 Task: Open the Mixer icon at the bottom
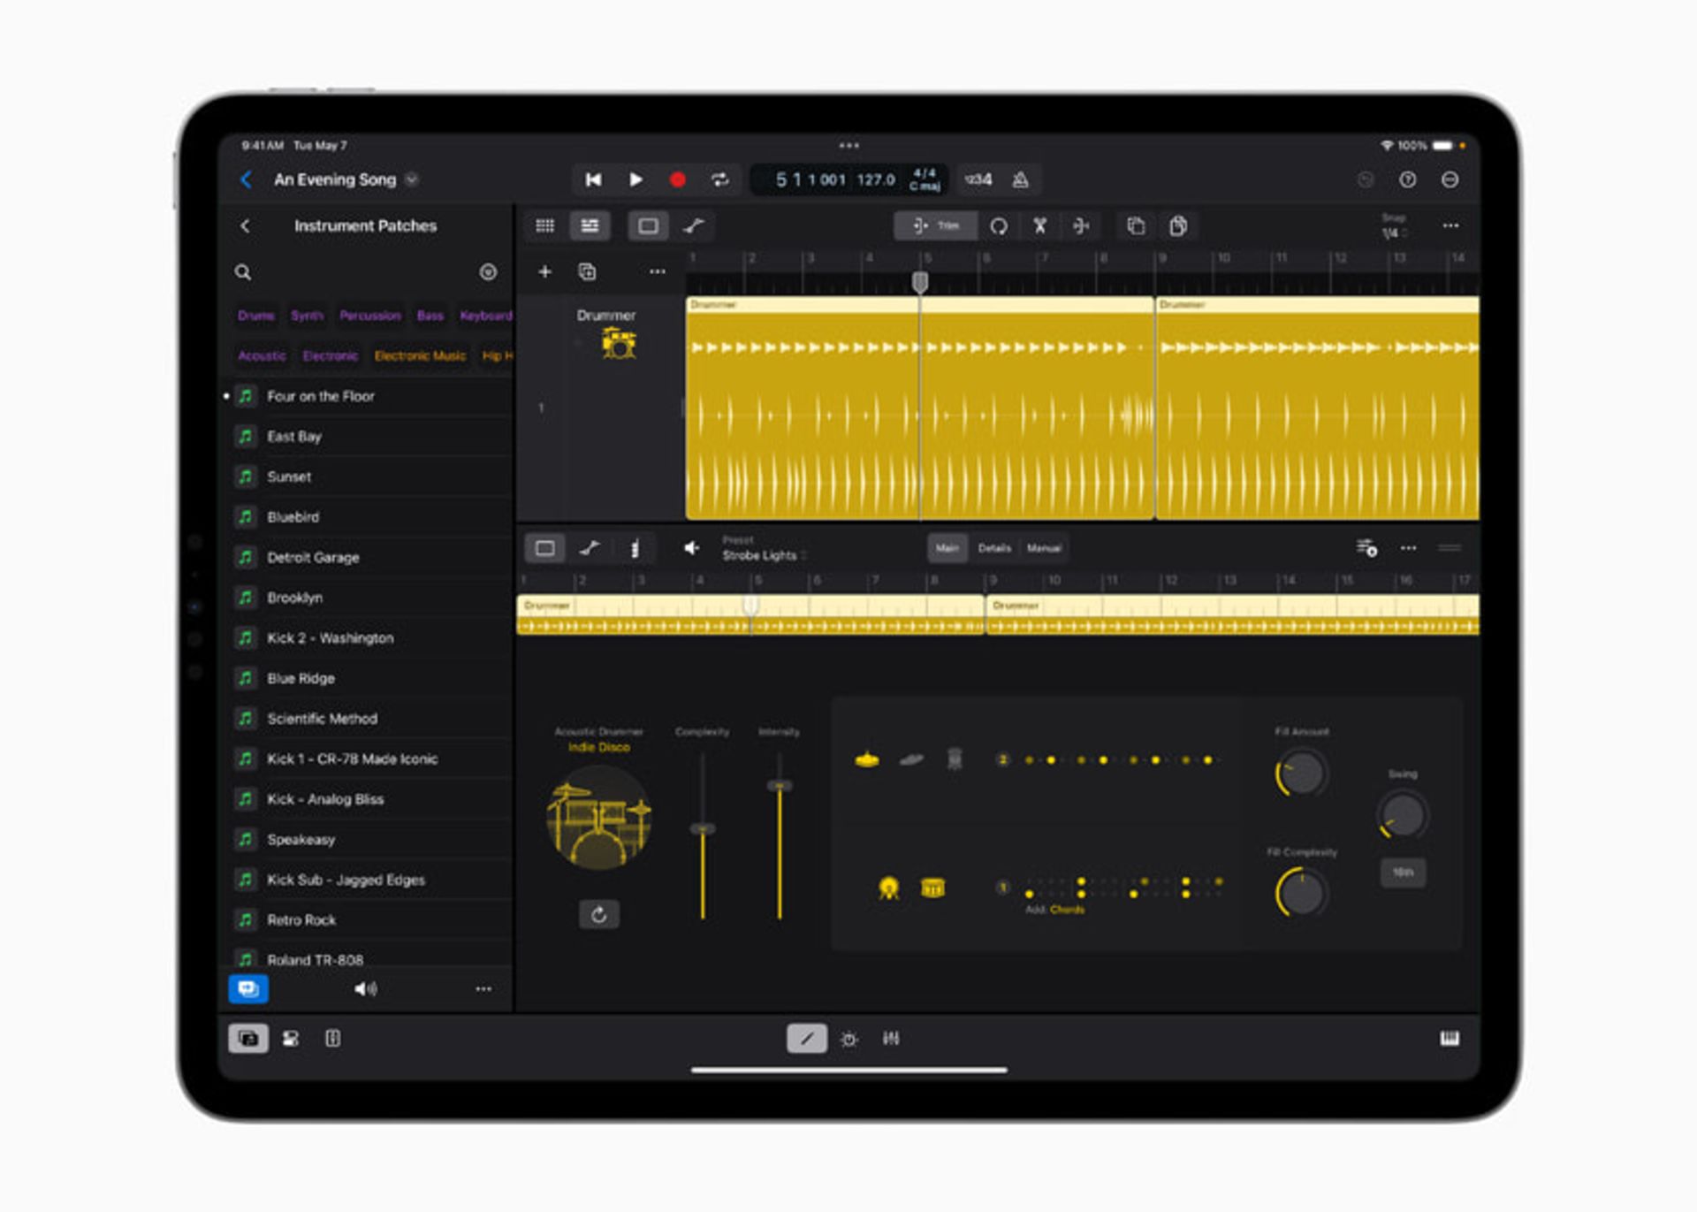click(x=891, y=1040)
